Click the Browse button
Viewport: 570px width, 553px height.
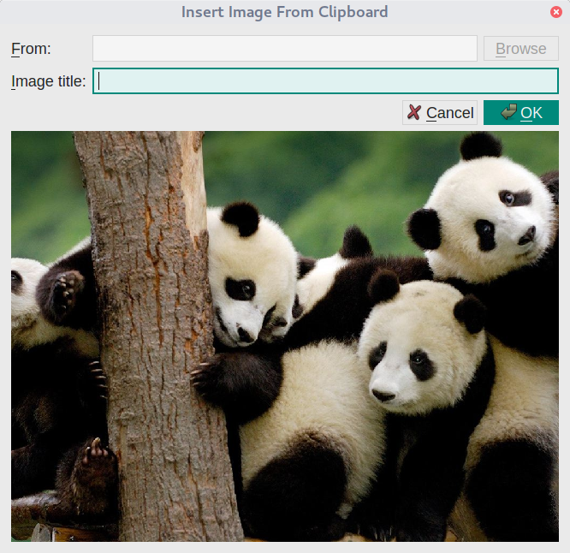[520, 48]
